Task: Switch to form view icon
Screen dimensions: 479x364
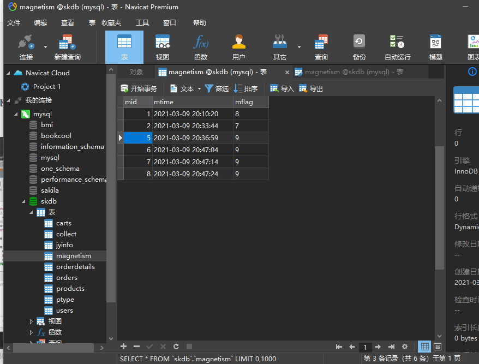Action: click(x=438, y=347)
